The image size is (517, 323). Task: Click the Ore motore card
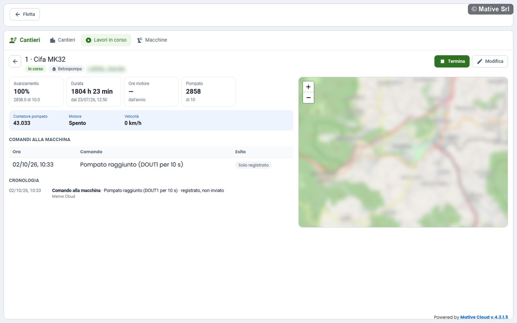coord(151,92)
